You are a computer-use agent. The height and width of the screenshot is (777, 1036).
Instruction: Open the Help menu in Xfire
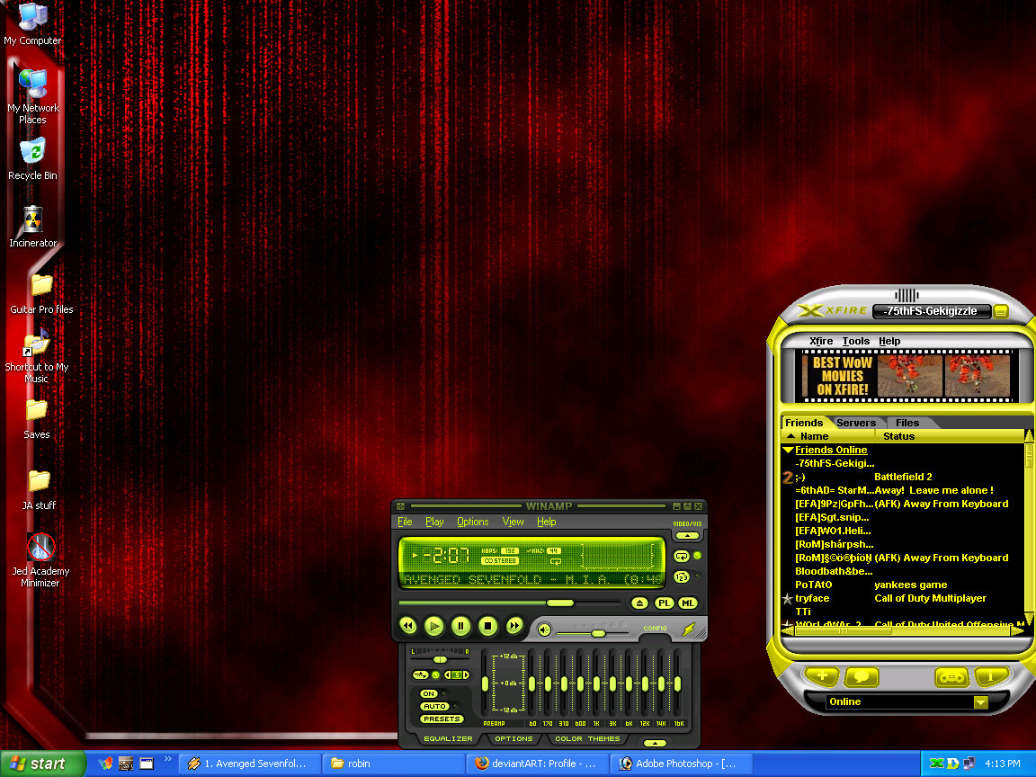(x=889, y=341)
